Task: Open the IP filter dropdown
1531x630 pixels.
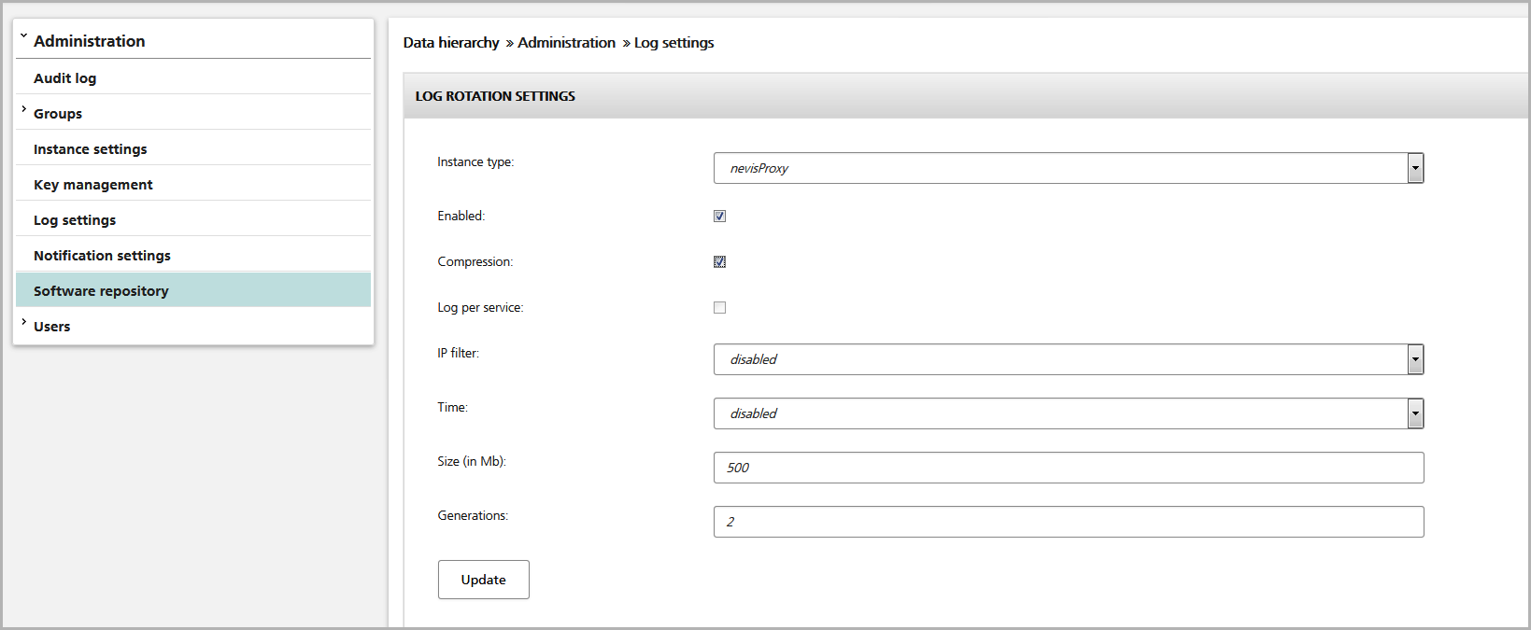Action: tap(1069, 359)
